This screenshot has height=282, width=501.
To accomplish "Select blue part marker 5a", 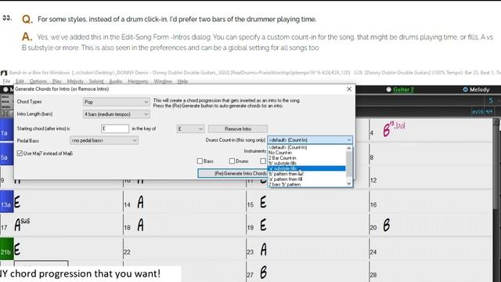I will coord(6,154).
